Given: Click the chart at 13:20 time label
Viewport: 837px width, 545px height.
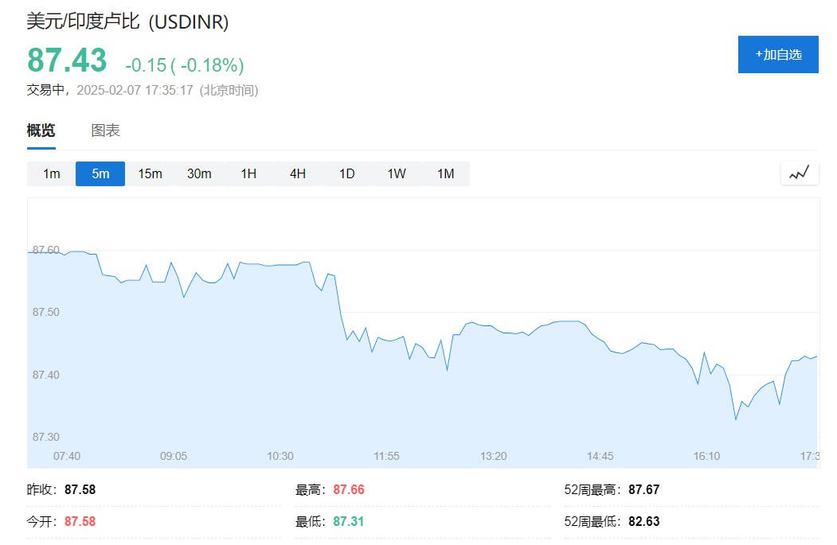Looking at the screenshot, I should pos(494,456).
